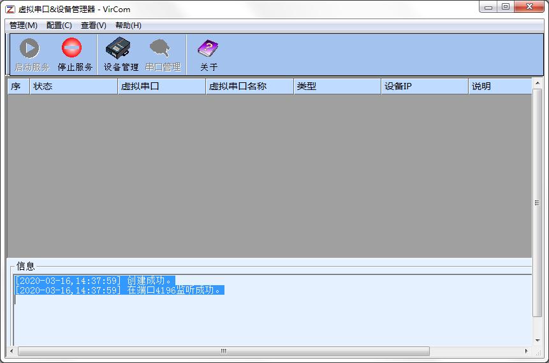Click the horizontal scrollbar right arrow
The width and height of the screenshot is (549, 363).
point(526,351)
